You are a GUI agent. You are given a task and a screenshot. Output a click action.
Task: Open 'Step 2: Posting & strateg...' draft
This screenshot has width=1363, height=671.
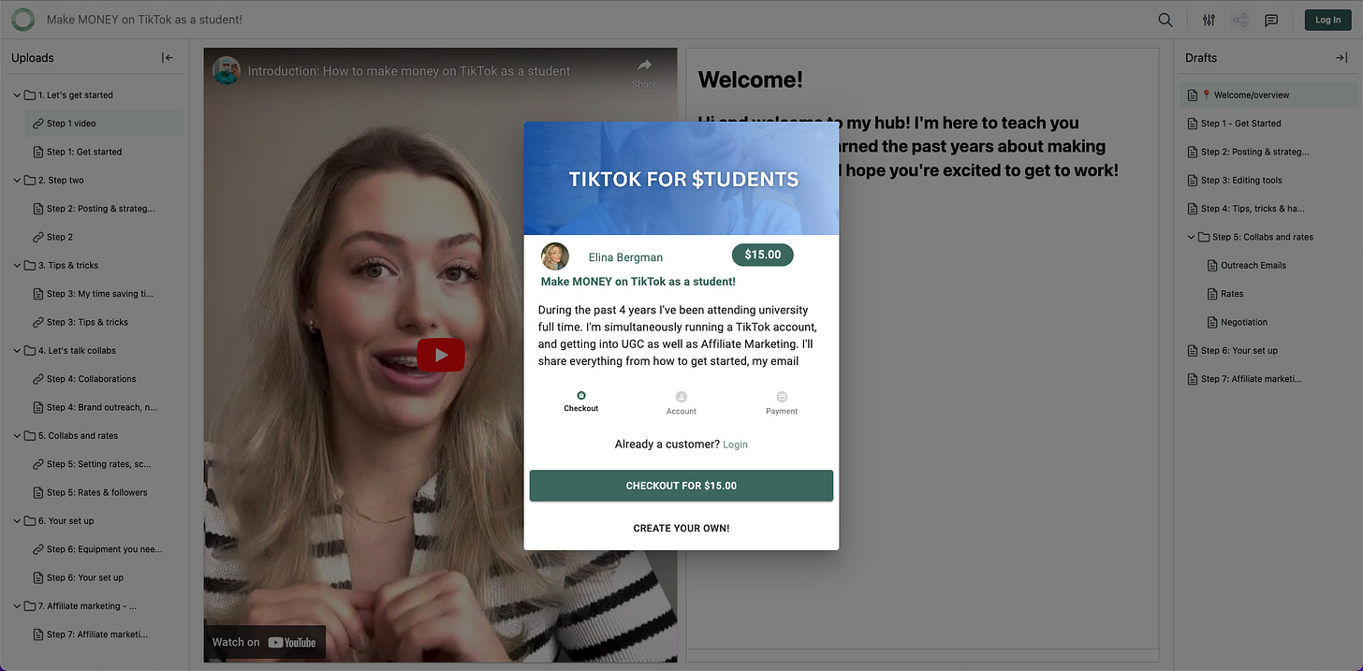[x=1268, y=152]
